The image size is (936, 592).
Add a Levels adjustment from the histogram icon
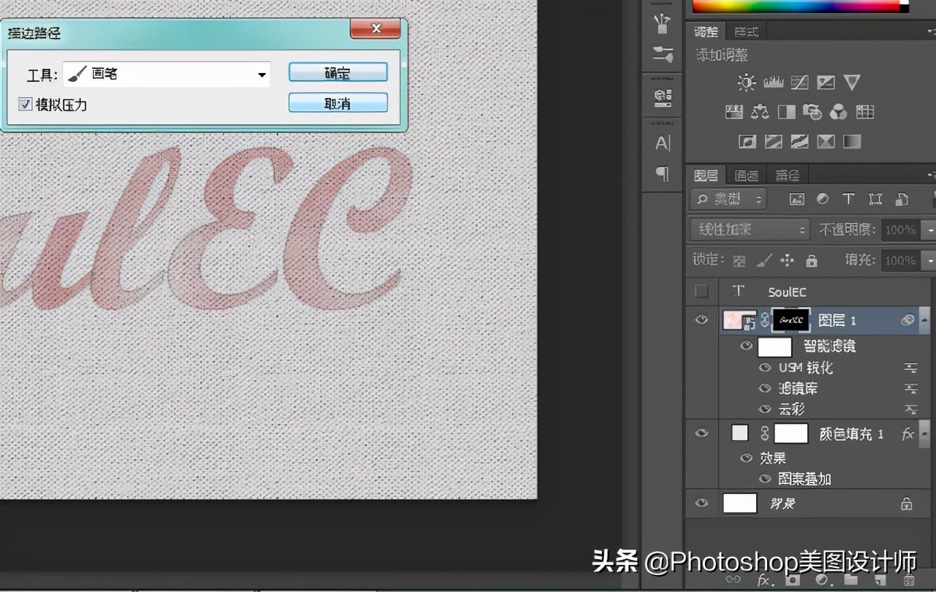click(773, 83)
